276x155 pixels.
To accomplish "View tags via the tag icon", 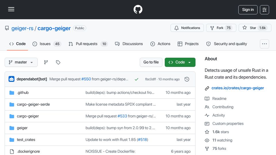I will (58, 62).
